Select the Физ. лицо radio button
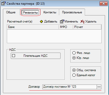The height and width of the screenshot is (95, 109). click(74, 53)
